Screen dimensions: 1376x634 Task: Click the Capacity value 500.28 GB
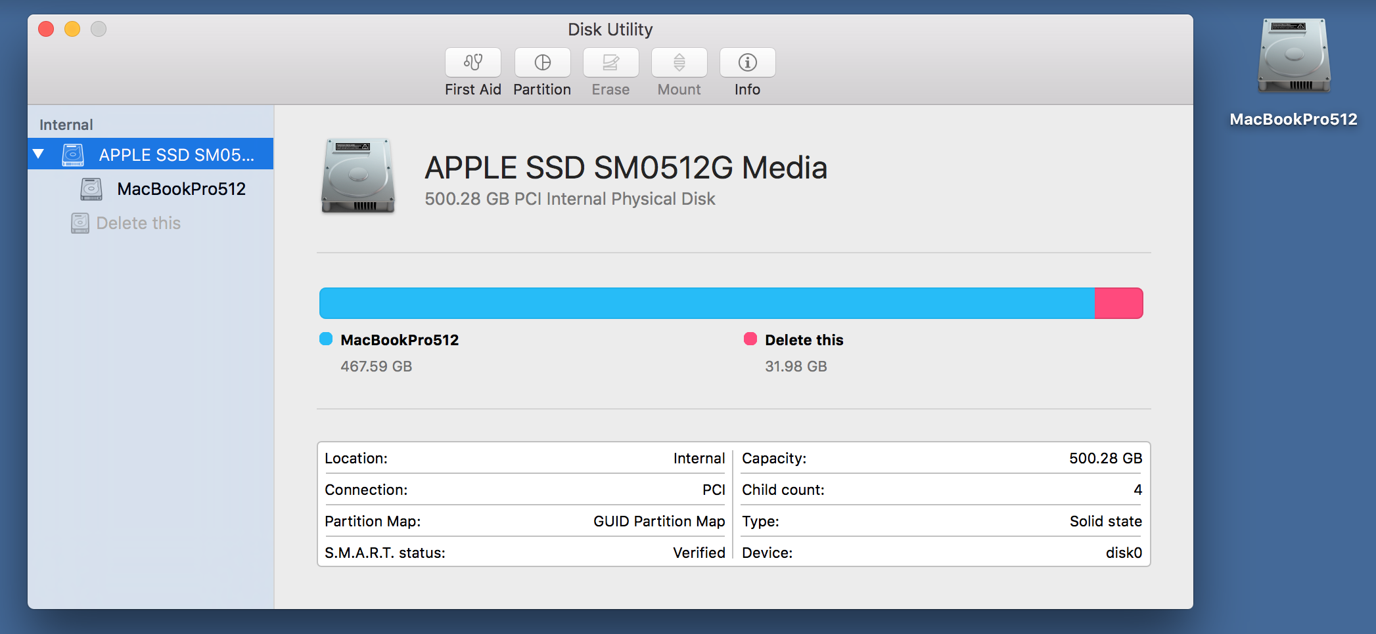pyautogui.click(x=1105, y=458)
